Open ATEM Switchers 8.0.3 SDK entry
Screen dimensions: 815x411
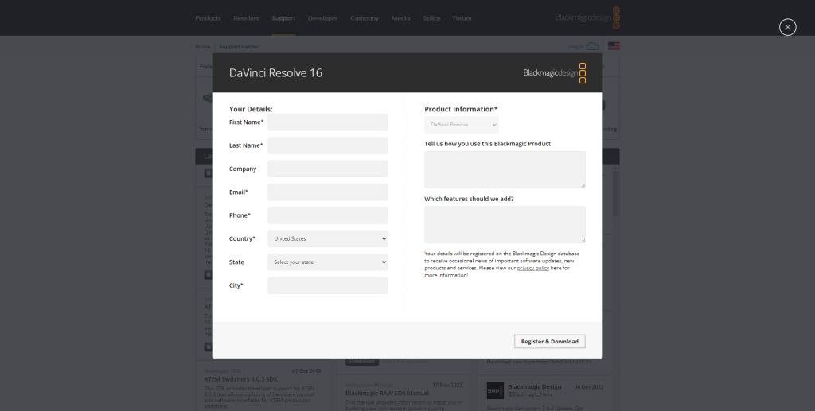240,379
